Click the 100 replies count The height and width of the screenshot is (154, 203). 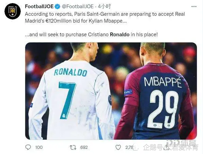tap(39, 147)
